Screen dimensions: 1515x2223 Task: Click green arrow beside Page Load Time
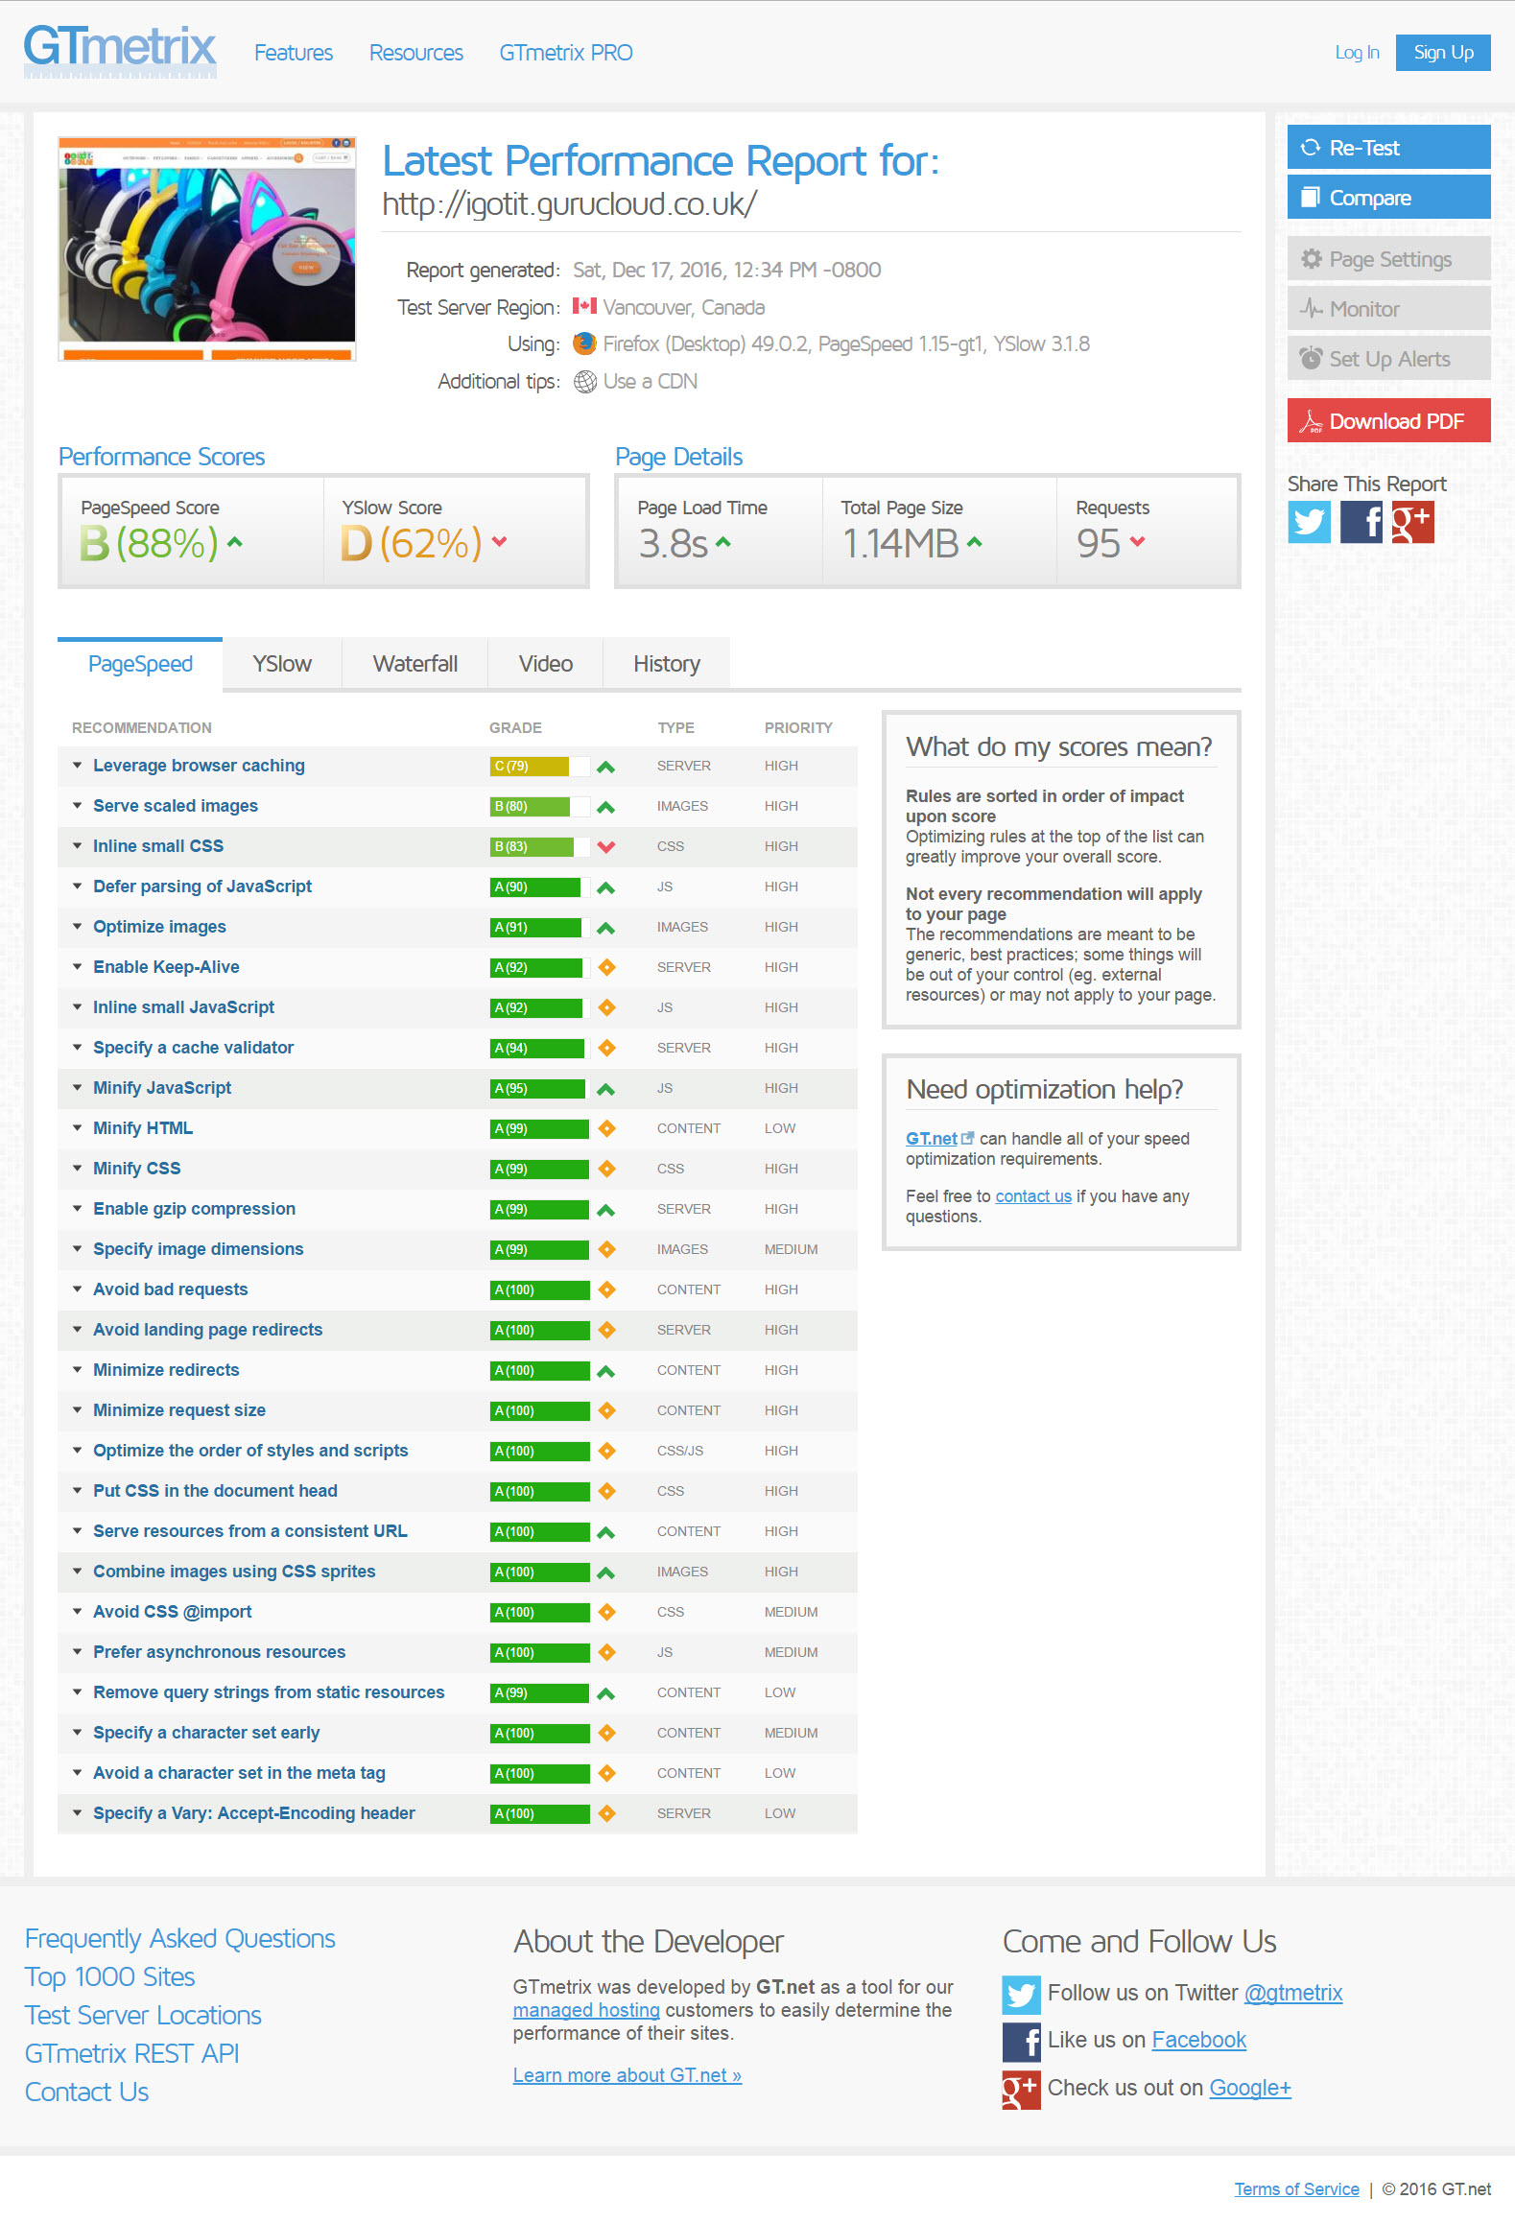pos(723,542)
